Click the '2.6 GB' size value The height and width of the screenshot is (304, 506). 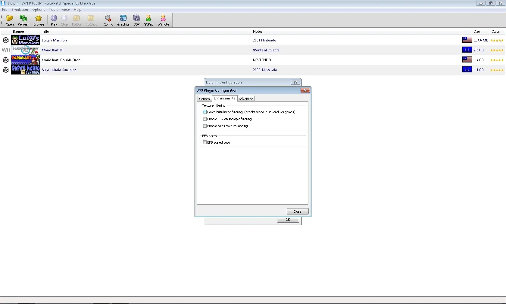[479, 50]
